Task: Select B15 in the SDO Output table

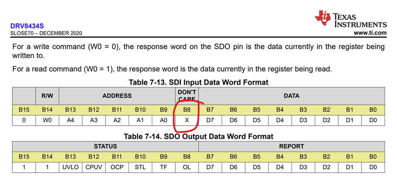Action: point(24,157)
